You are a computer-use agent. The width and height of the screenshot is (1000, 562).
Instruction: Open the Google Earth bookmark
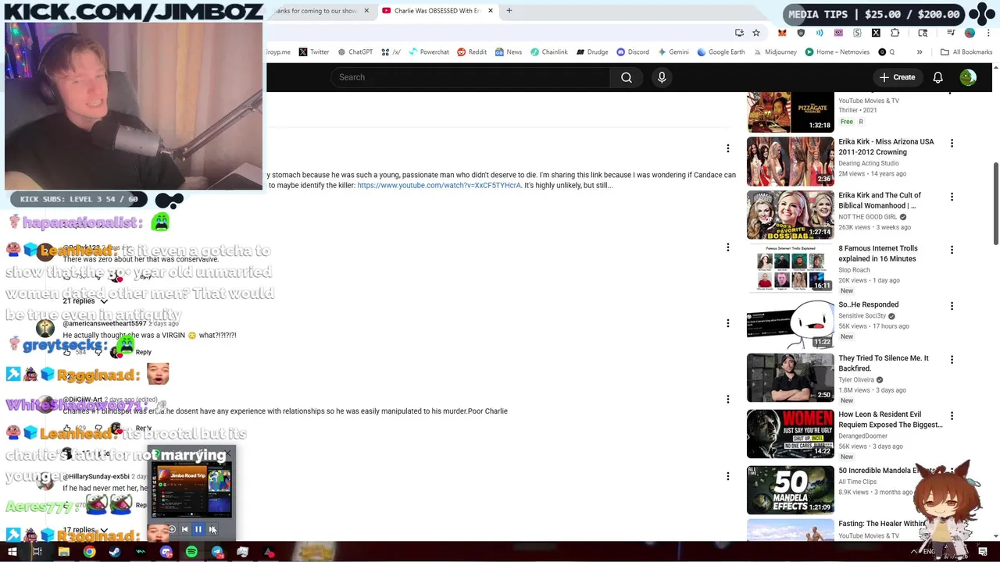tap(721, 52)
